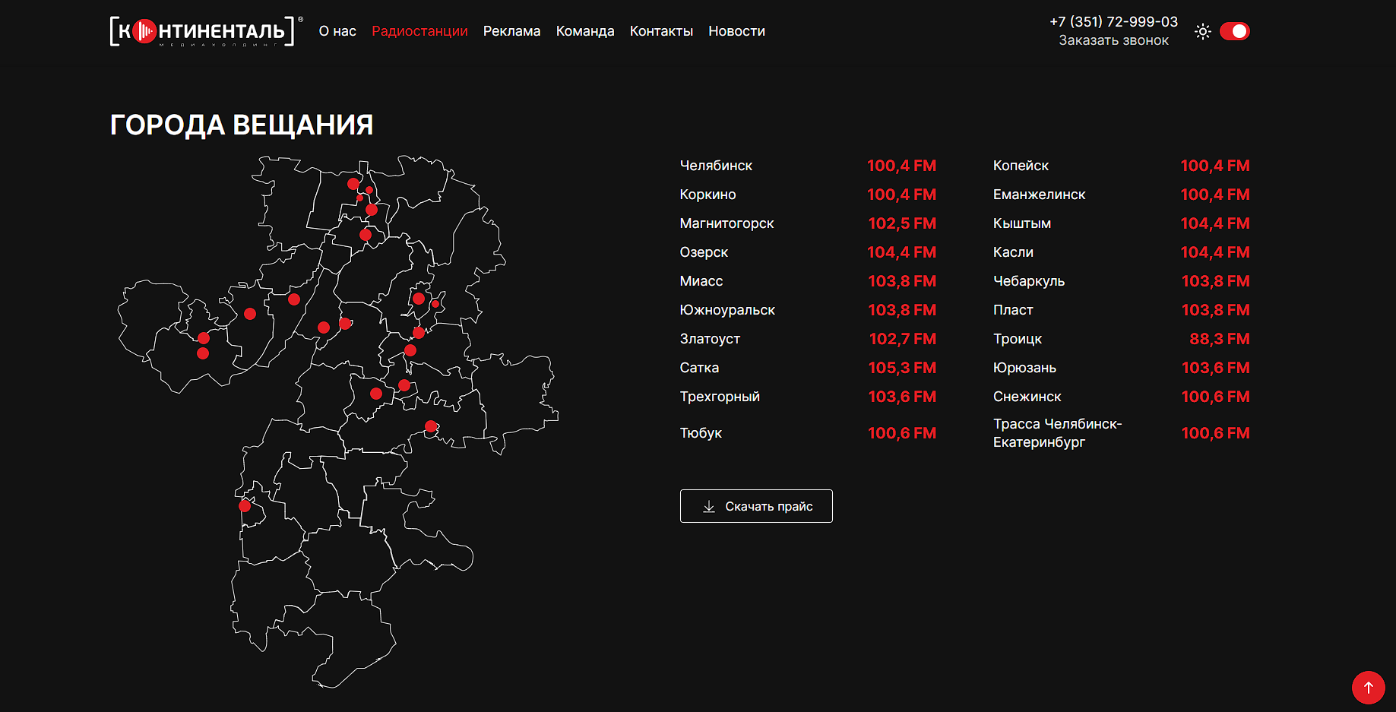This screenshot has height=712, width=1396.
Task: Toggle the red dark theme switch
Action: (1234, 31)
